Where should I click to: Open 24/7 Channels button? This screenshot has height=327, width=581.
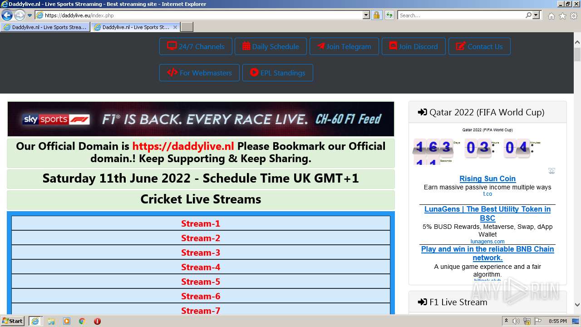click(x=196, y=46)
